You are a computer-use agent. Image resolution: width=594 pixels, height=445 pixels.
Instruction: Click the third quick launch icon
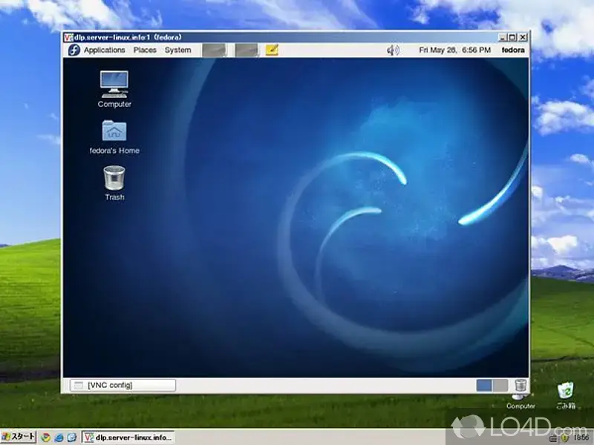point(71,438)
